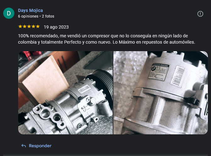
Task: Click the cardboard box in the left photo
Action: pyautogui.click(x=44, y=80)
